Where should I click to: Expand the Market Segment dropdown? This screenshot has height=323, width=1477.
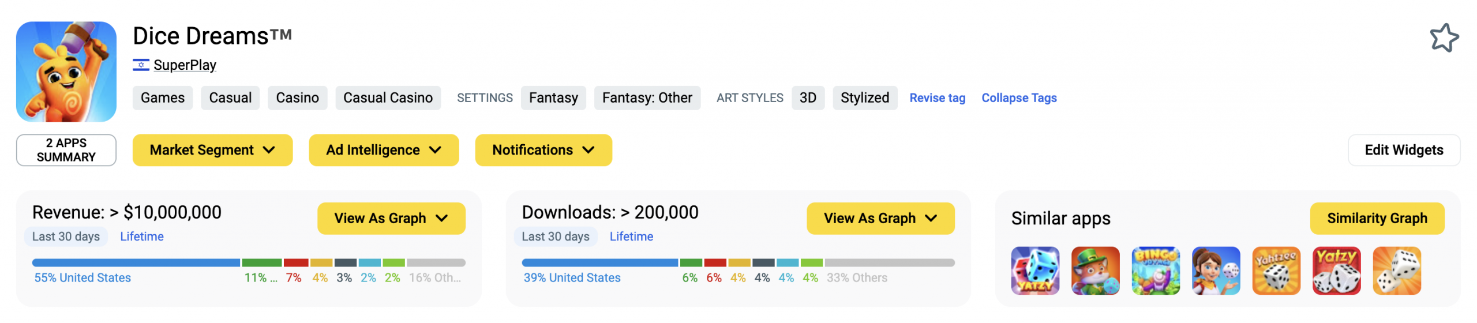(x=212, y=150)
